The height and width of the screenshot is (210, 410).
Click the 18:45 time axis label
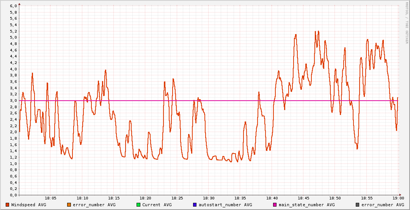(303, 198)
